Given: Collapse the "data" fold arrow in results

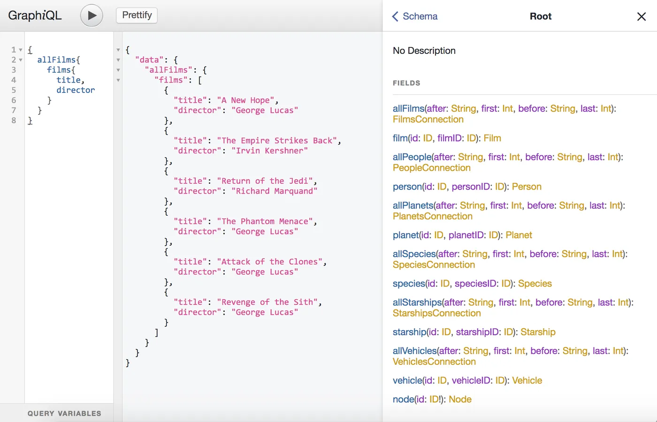Looking at the screenshot, I should (x=118, y=60).
